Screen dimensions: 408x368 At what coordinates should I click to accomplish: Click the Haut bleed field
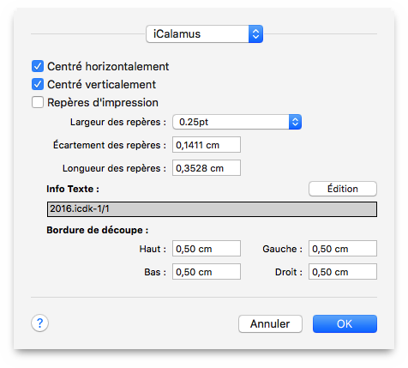pos(207,249)
